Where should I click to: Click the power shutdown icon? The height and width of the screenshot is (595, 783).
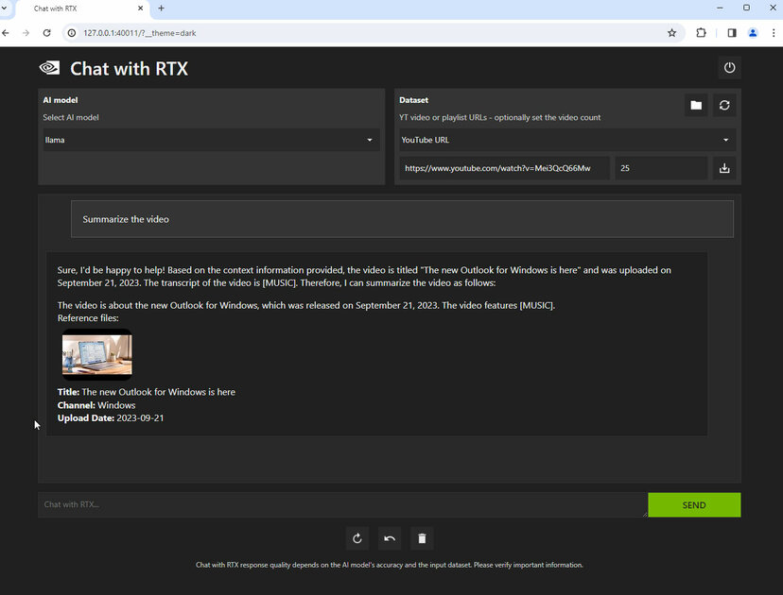pos(729,68)
